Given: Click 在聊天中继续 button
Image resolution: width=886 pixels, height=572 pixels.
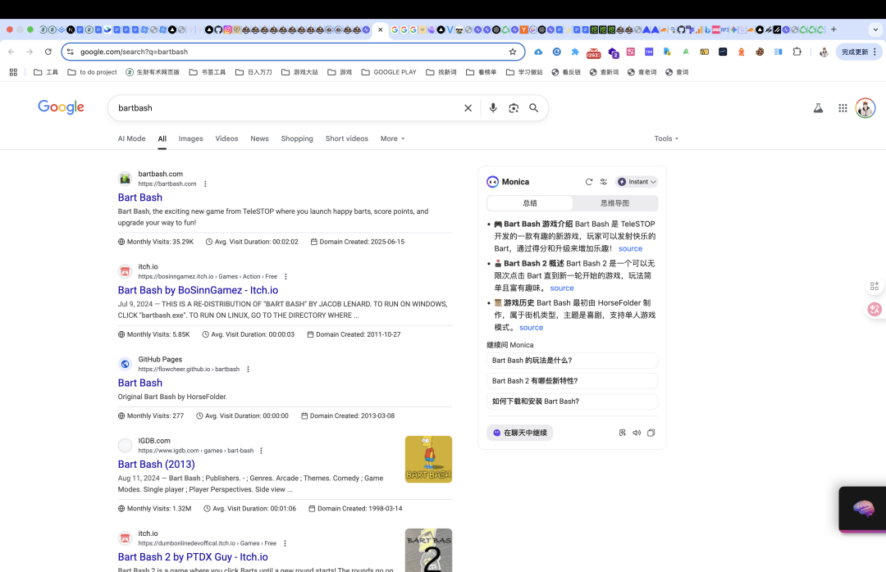Looking at the screenshot, I should click(x=519, y=433).
